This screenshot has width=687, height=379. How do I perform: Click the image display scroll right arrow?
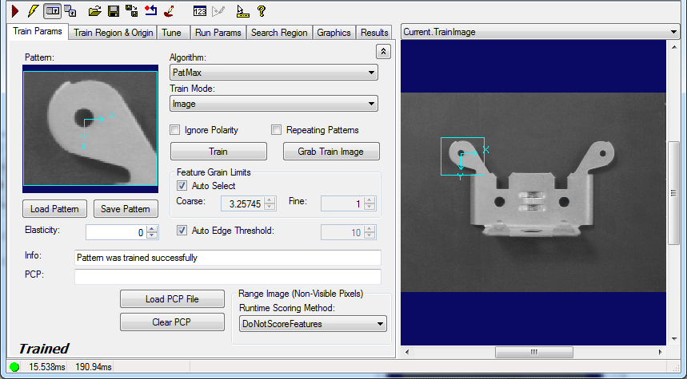click(661, 352)
